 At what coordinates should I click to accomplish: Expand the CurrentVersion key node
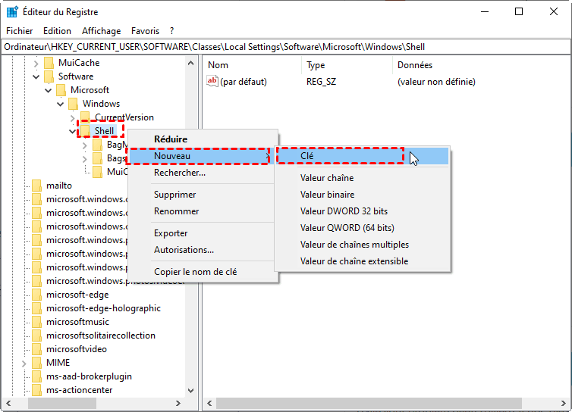[x=72, y=117]
